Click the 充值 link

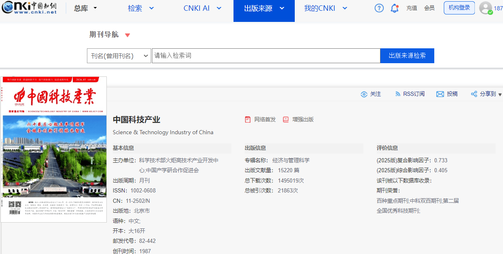[x=412, y=8]
